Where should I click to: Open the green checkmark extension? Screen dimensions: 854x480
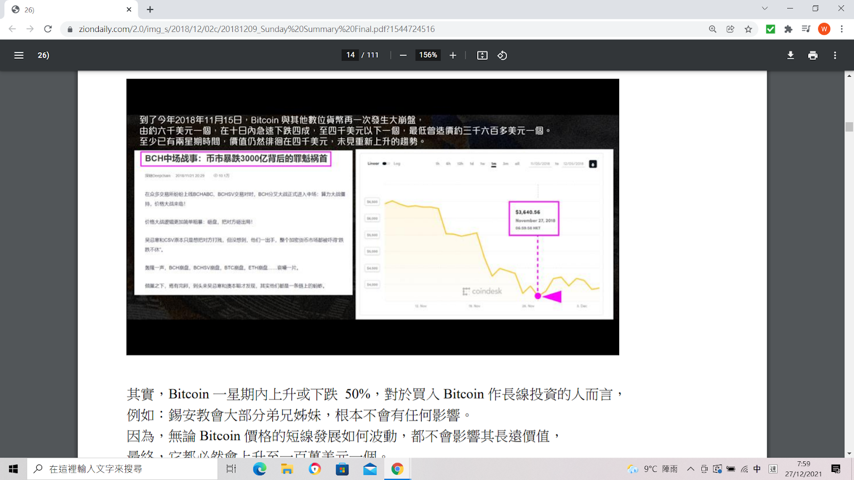point(770,29)
